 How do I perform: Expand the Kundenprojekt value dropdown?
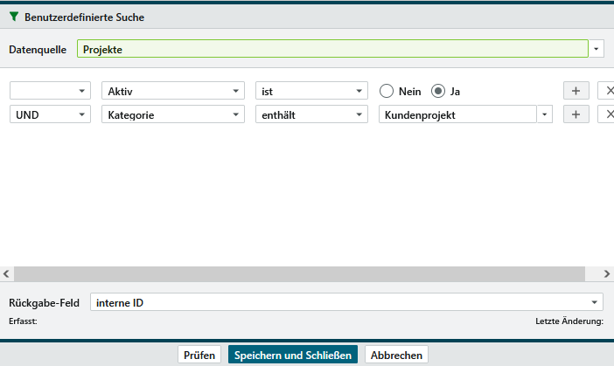[x=545, y=114]
